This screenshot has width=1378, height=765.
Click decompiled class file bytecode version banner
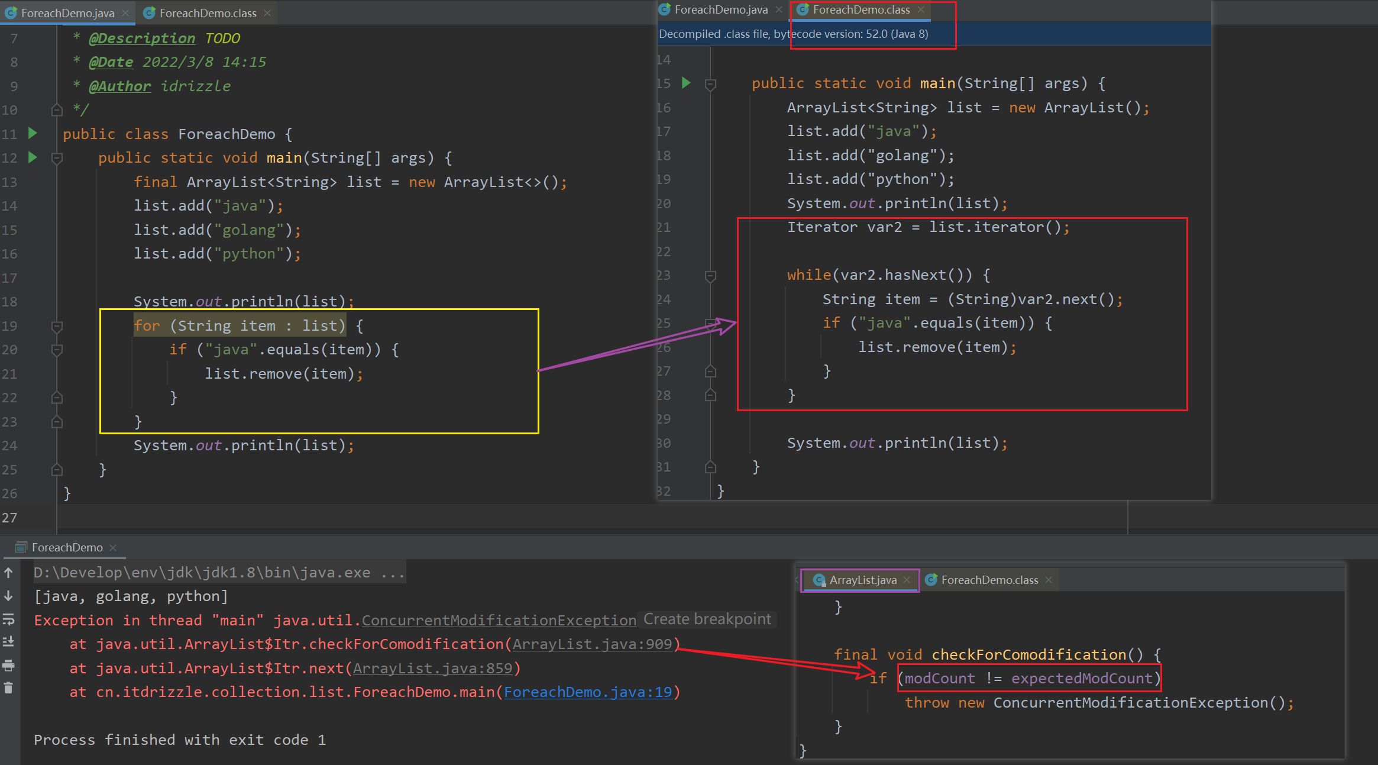(x=934, y=34)
